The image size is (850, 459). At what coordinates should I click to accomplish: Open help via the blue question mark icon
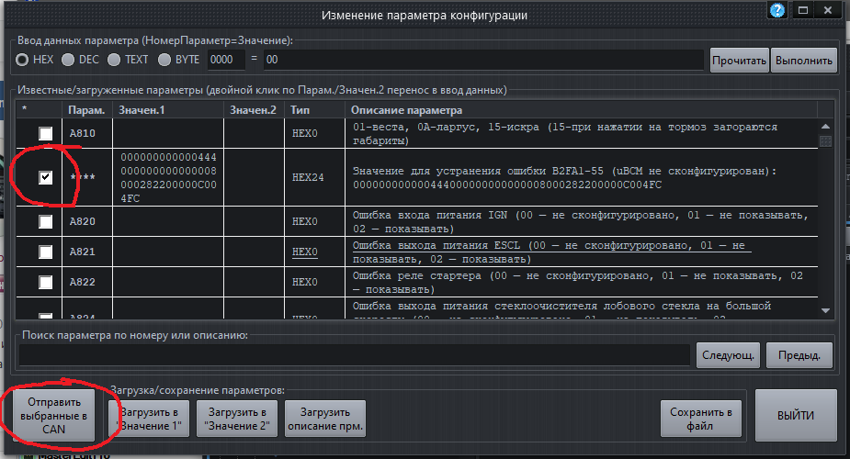click(777, 11)
